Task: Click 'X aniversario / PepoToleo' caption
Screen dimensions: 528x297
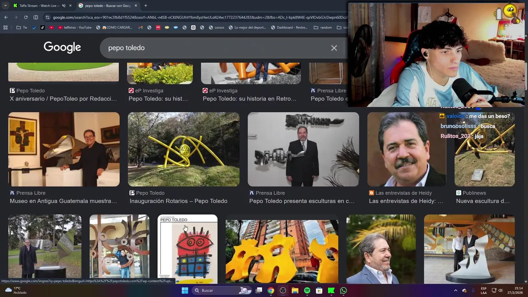Action: (63, 99)
